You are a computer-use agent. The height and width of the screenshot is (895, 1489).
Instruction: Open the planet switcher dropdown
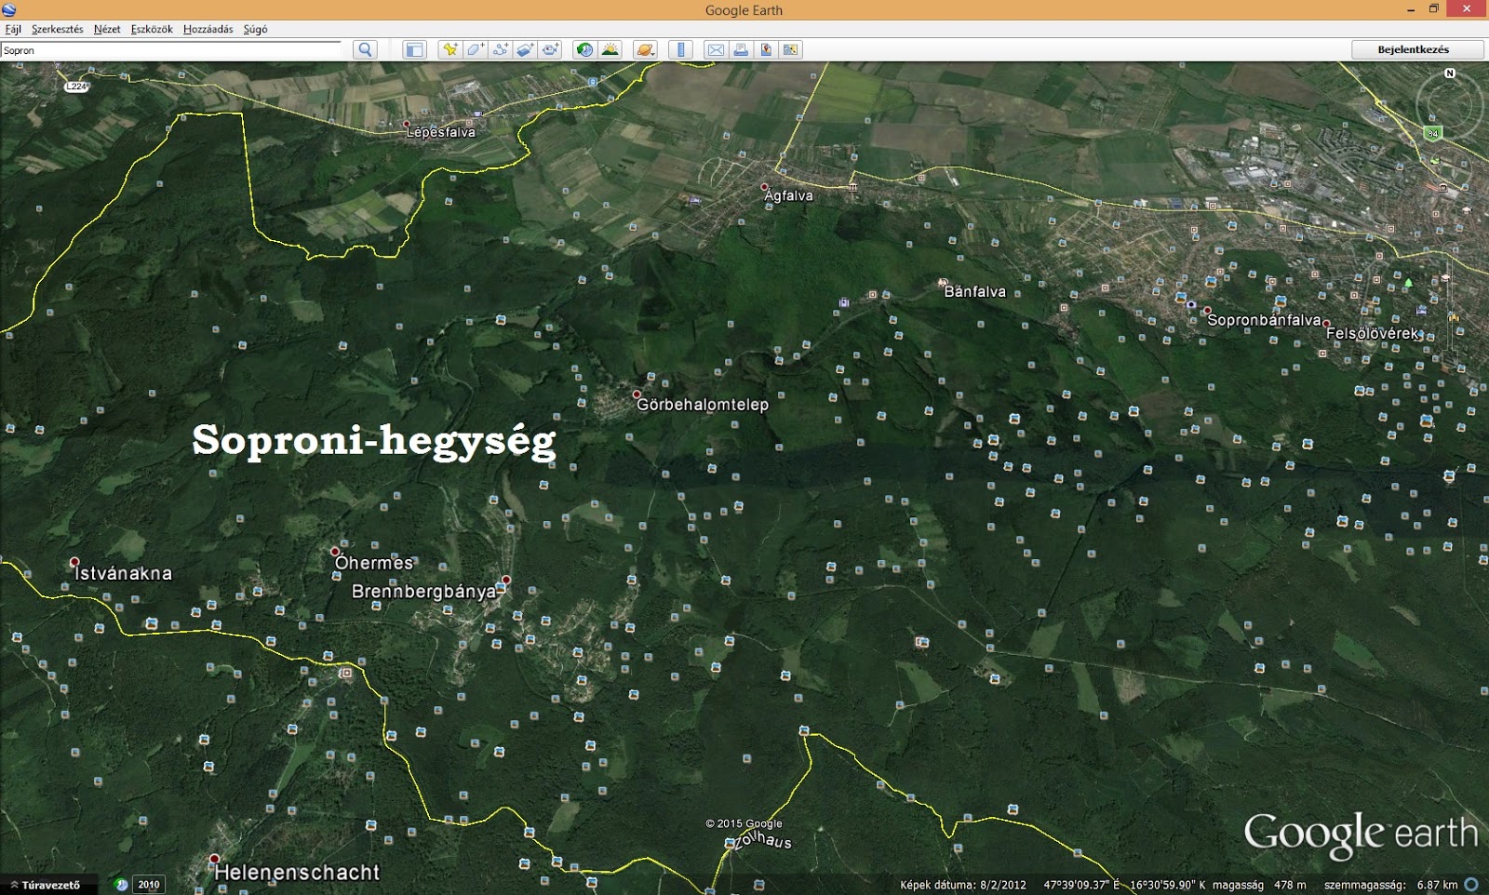[645, 50]
